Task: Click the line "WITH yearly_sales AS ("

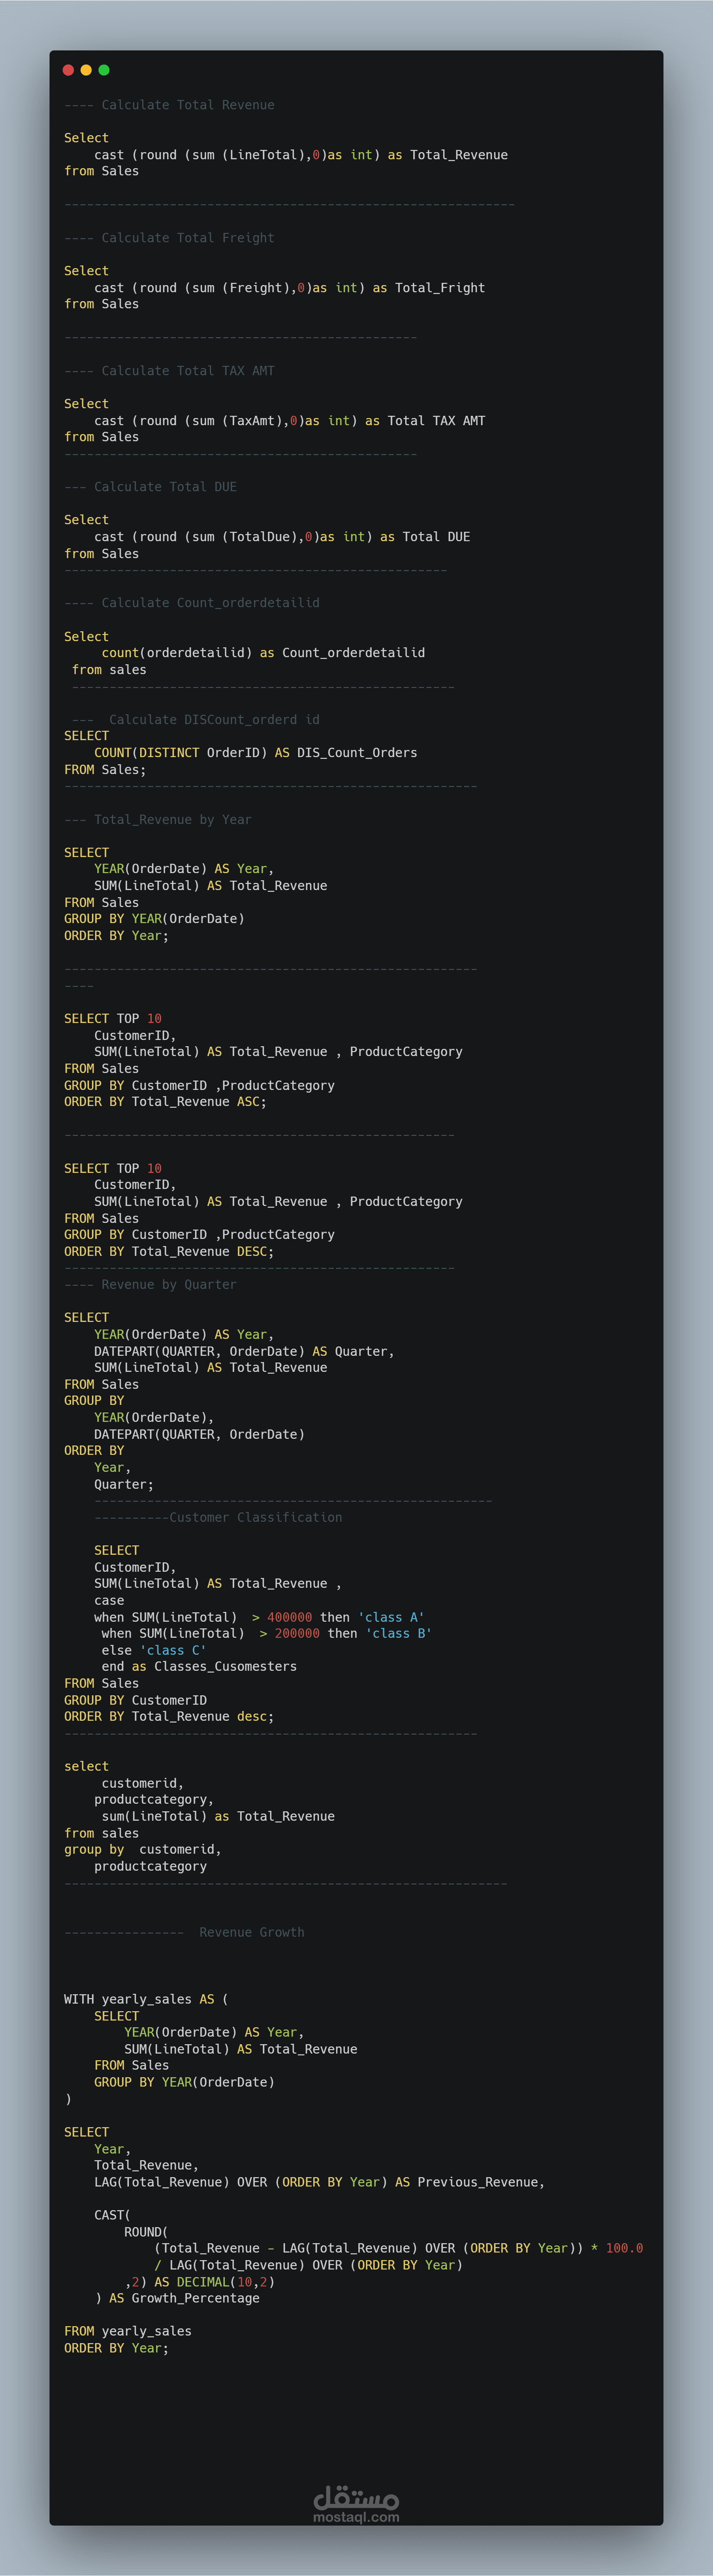Action: [146, 2000]
